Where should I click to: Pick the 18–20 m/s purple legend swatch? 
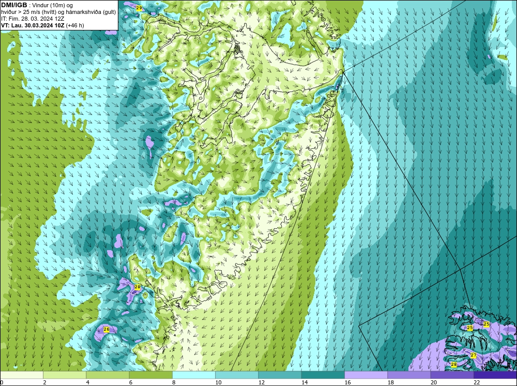click(x=409, y=375)
